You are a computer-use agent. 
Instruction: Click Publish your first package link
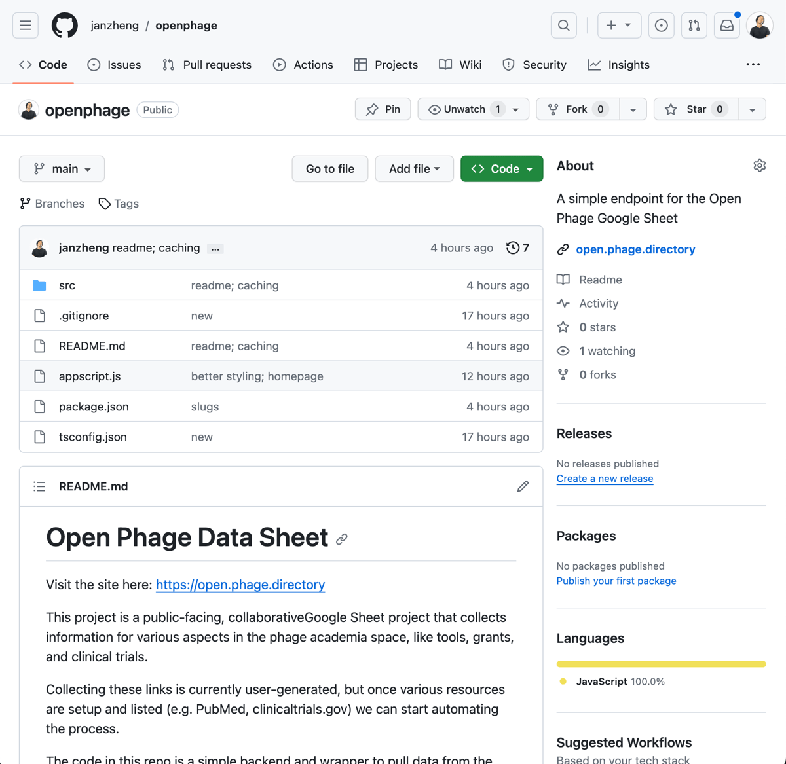point(616,581)
